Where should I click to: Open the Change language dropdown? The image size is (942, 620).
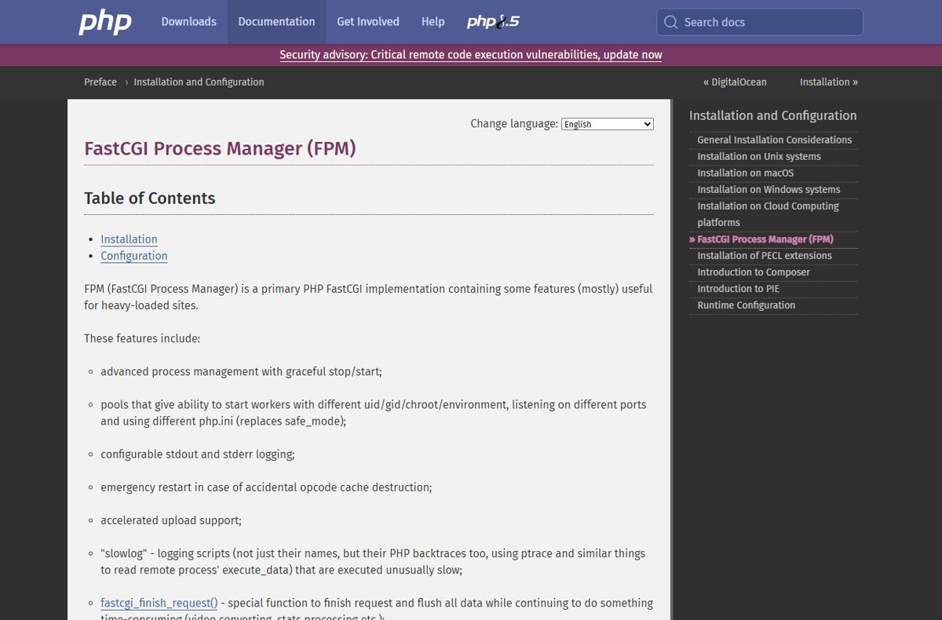pyautogui.click(x=608, y=124)
